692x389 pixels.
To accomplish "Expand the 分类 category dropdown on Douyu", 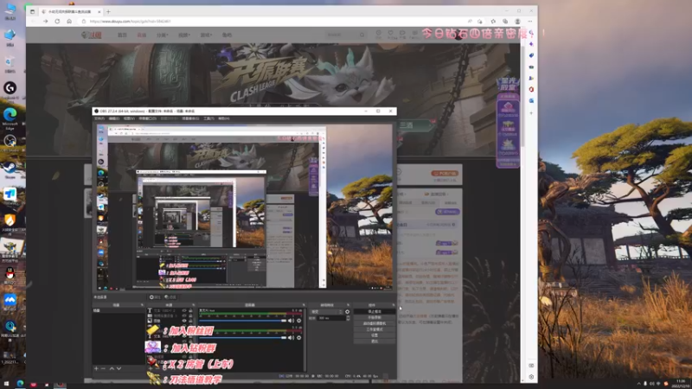I will coord(162,35).
